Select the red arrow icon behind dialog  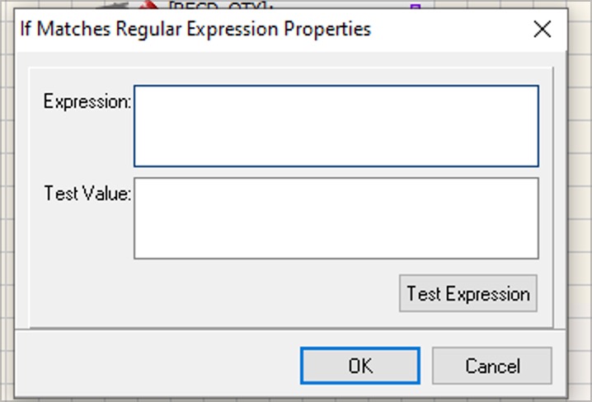[x=148, y=4]
